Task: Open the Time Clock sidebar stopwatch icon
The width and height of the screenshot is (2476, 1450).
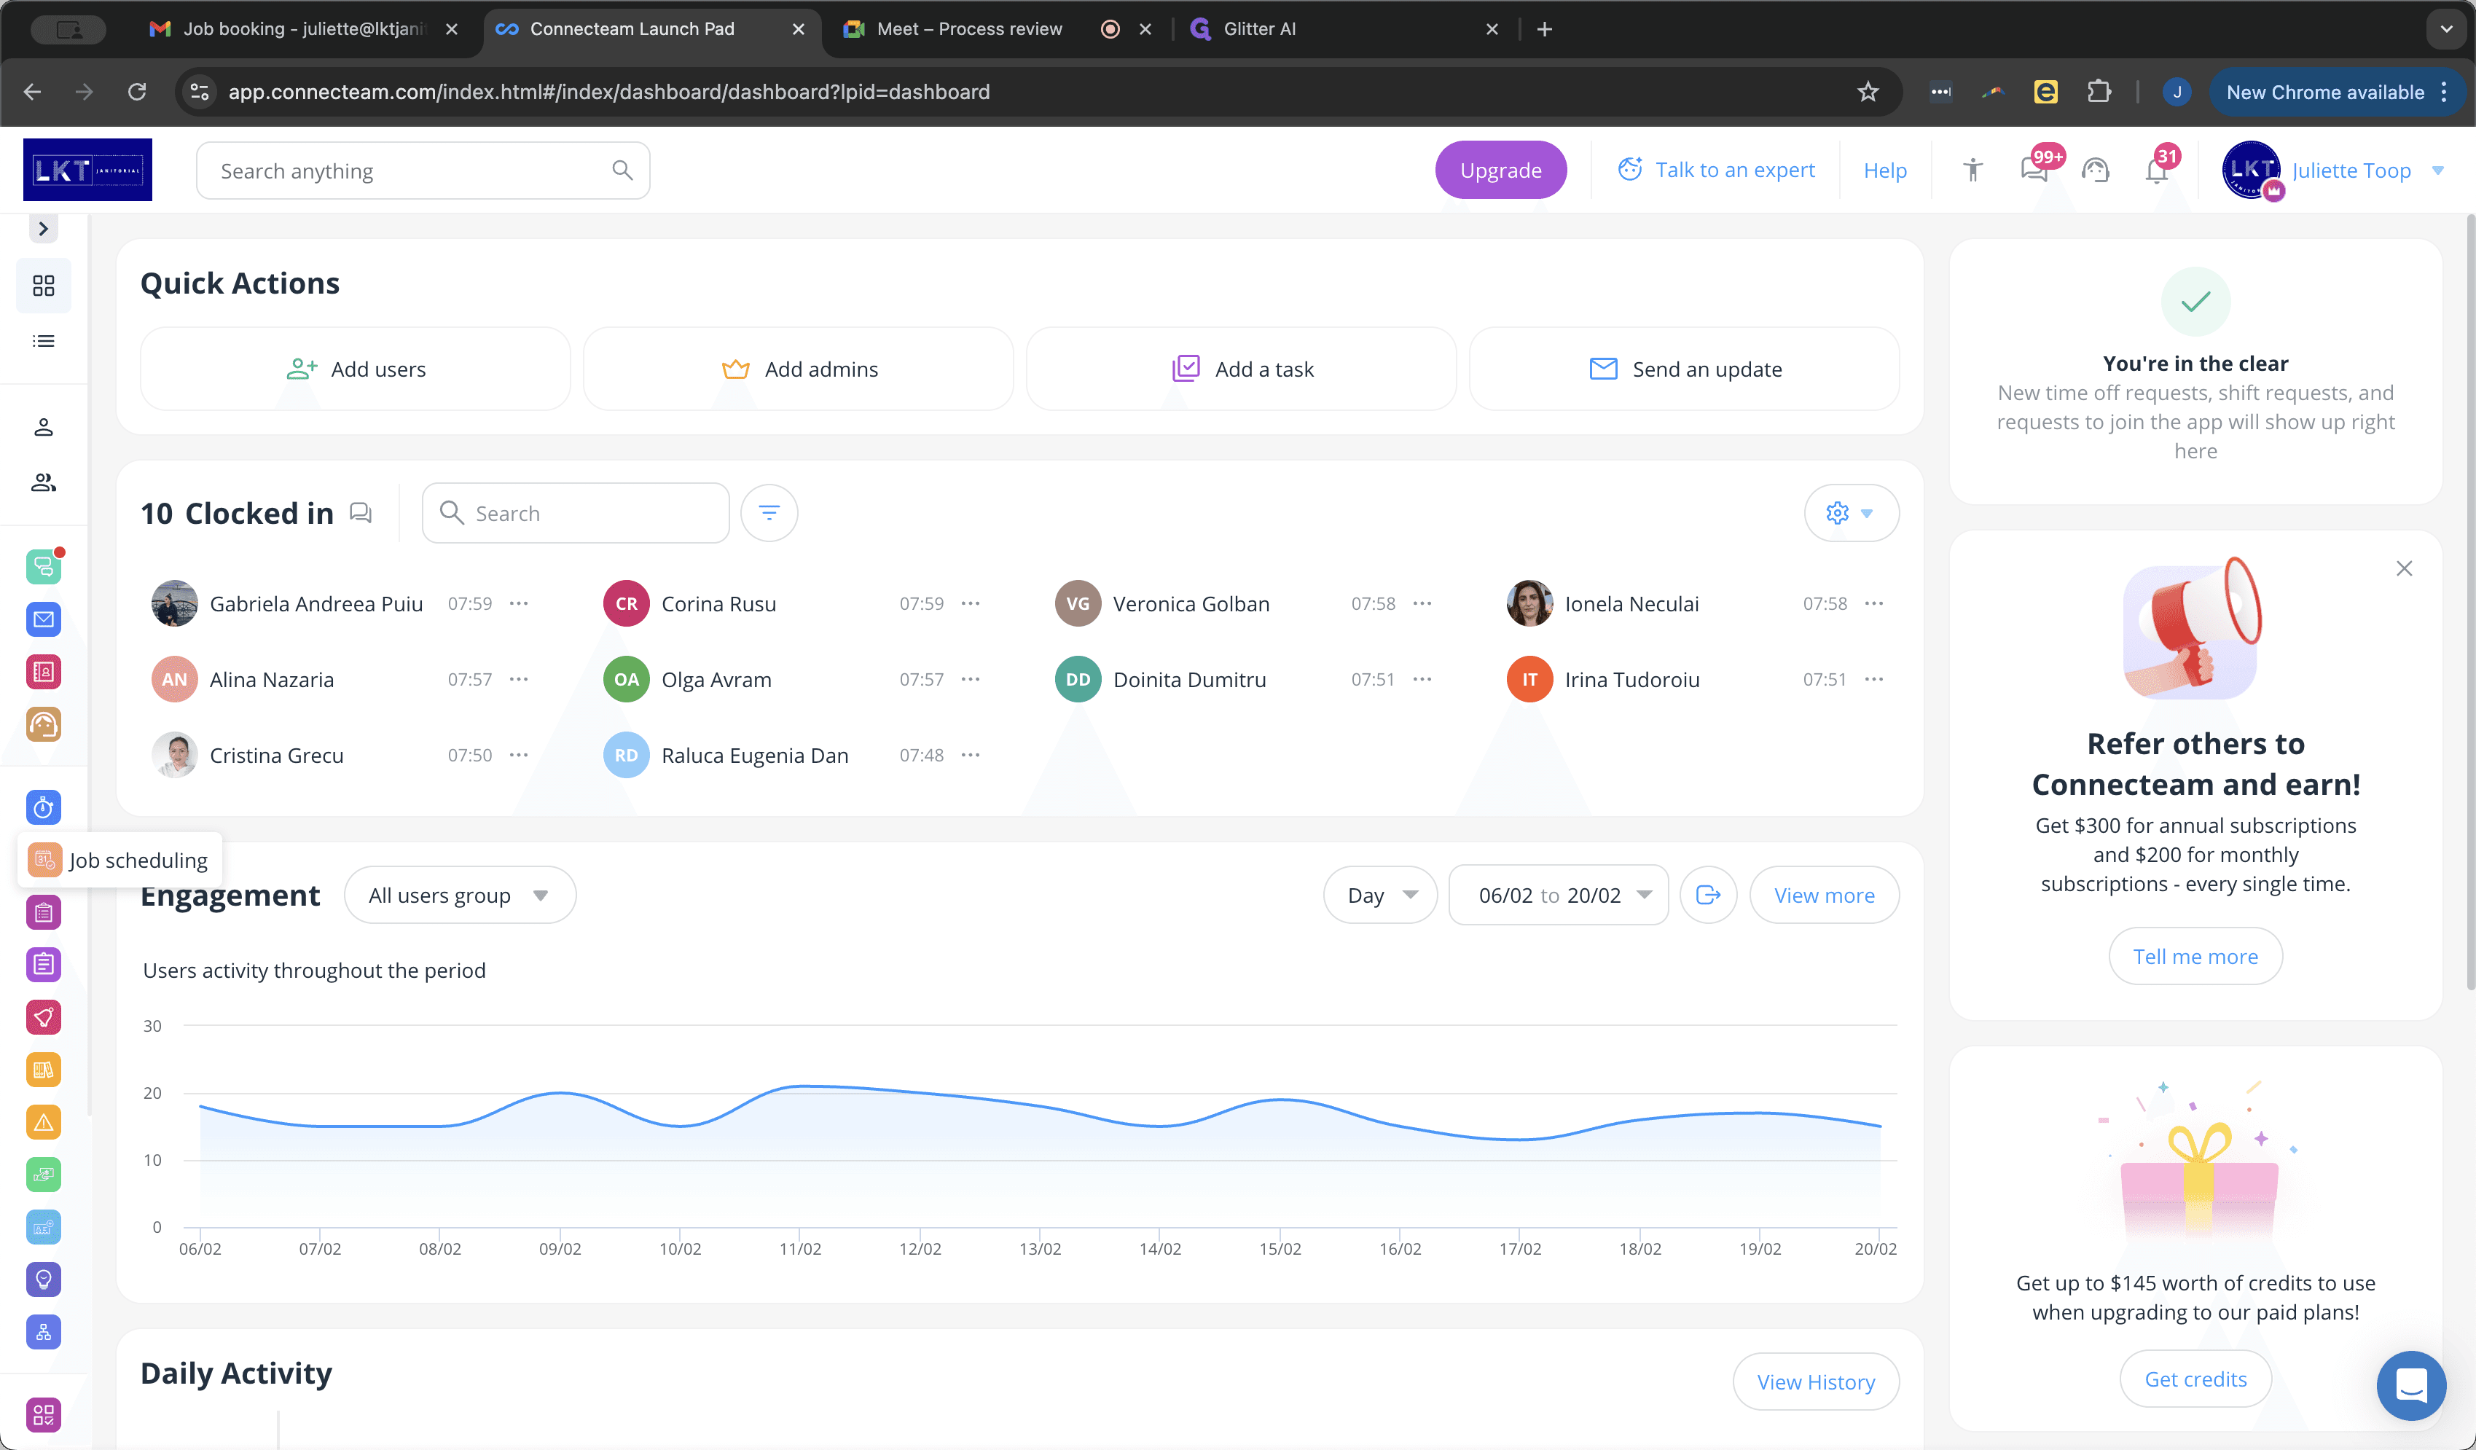Action: click(43, 807)
